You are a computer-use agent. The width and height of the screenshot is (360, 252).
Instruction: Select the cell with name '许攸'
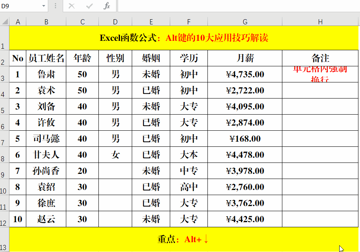point(46,122)
